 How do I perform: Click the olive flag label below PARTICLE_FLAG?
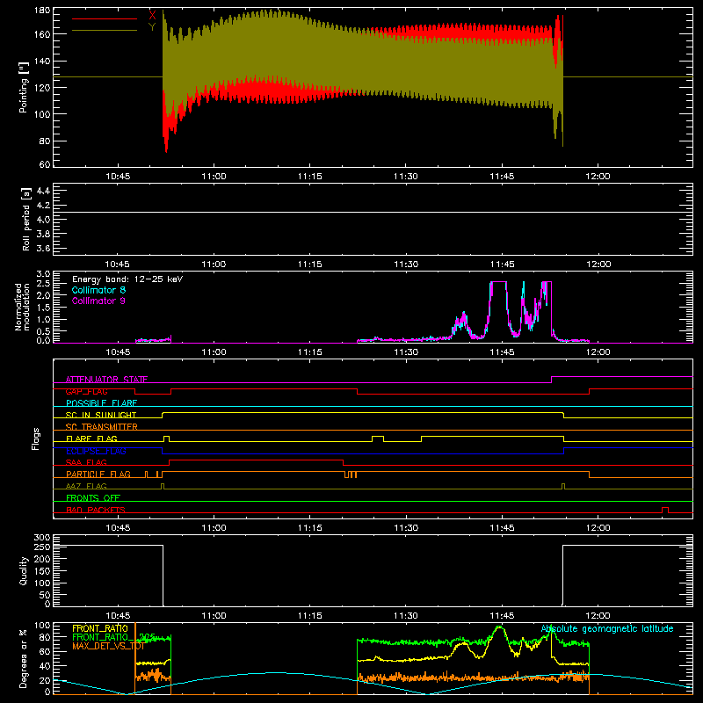86,486
